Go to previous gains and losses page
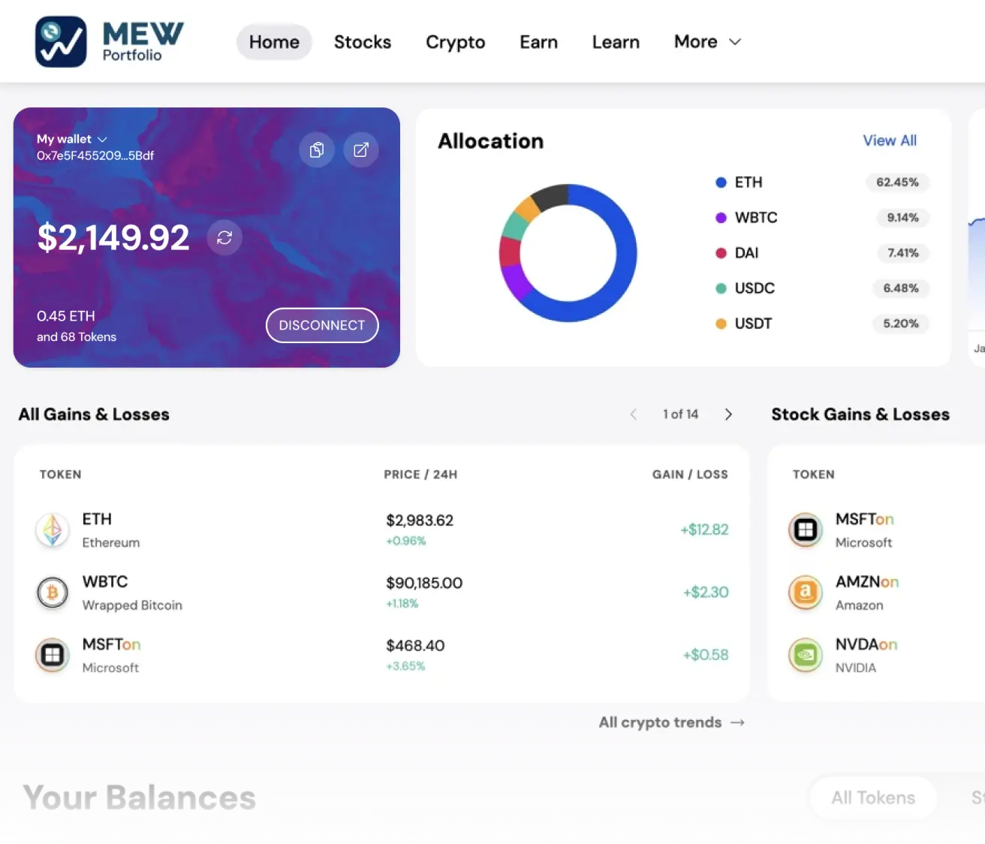 634,414
